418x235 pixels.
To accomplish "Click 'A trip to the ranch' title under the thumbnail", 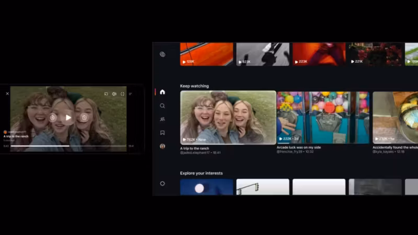I will point(194,148).
